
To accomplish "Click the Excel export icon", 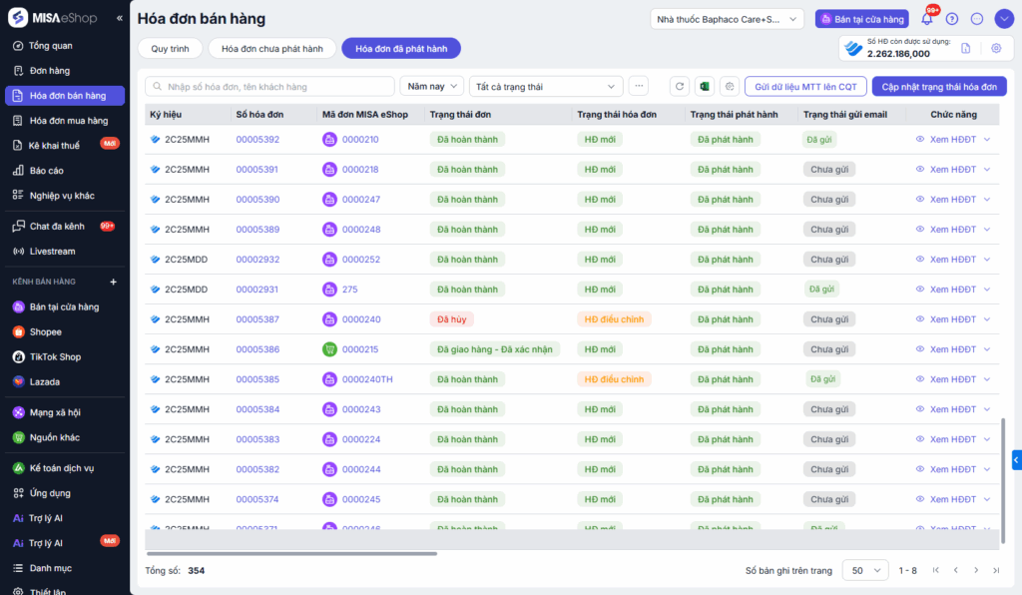I will [704, 87].
